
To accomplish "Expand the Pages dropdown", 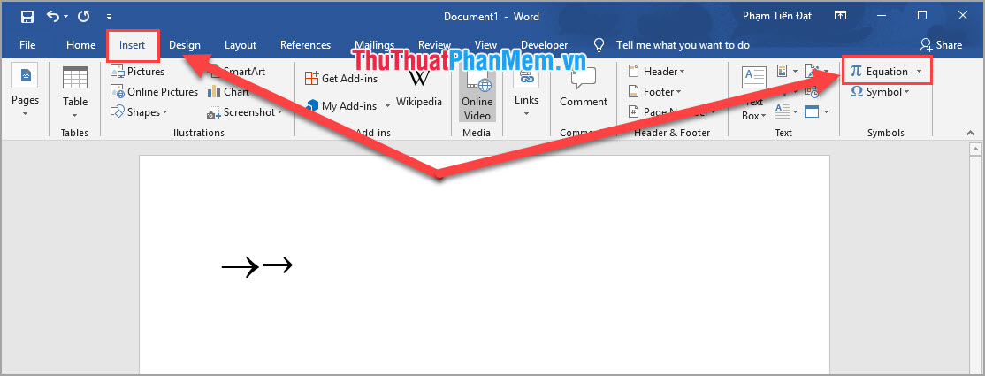I will coord(25,92).
